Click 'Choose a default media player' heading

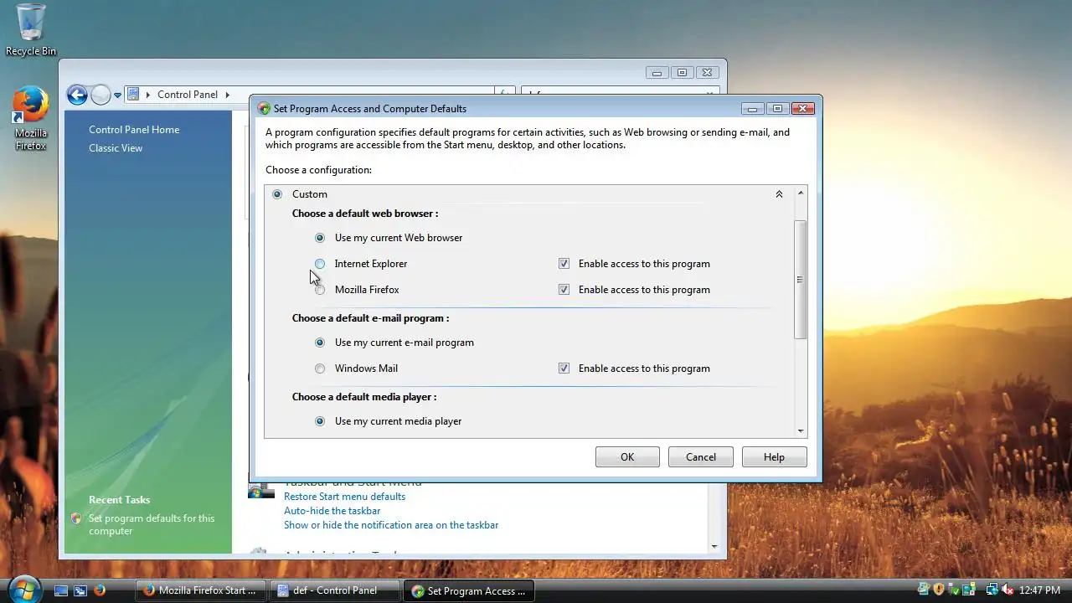pos(364,397)
